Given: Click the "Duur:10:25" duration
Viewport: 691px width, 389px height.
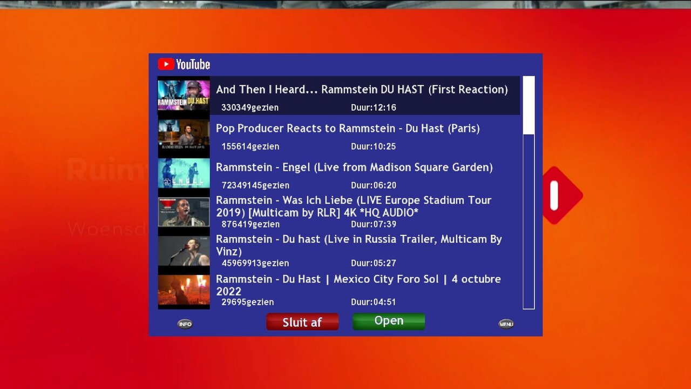Looking at the screenshot, I should [374, 146].
